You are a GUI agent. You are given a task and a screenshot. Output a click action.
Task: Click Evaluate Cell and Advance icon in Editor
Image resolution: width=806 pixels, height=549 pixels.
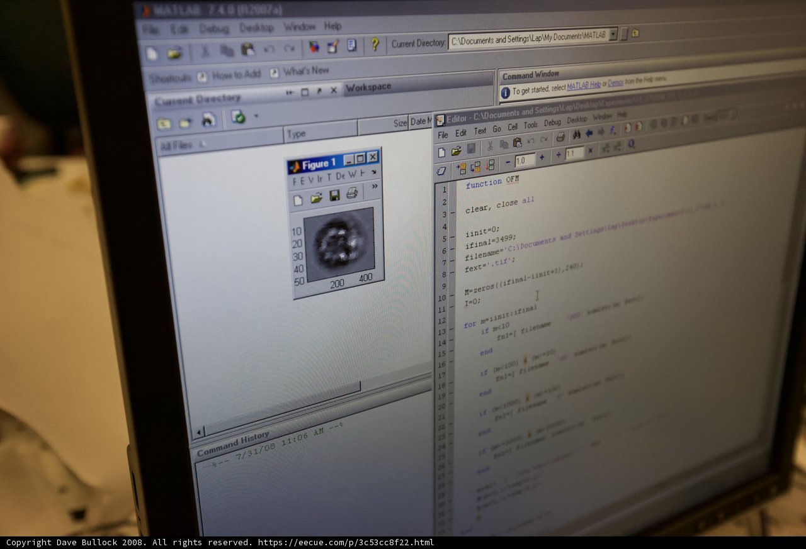475,167
